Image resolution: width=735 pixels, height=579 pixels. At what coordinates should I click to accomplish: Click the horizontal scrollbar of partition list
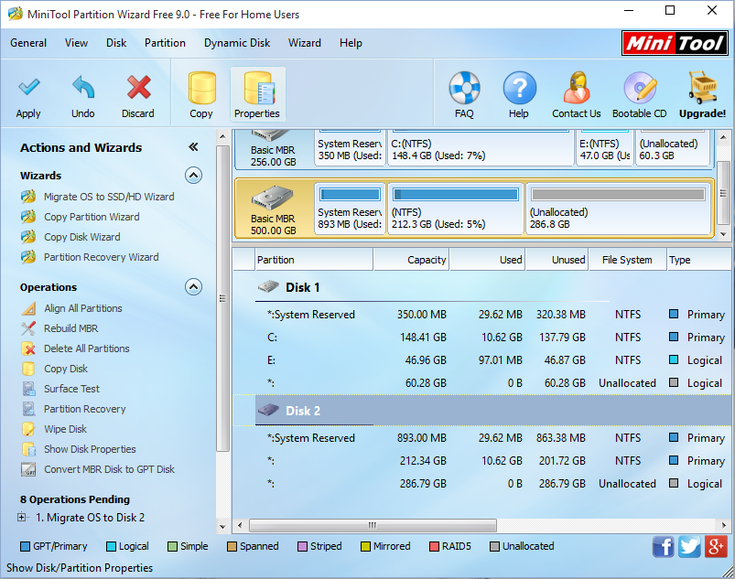(x=373, y=525)
